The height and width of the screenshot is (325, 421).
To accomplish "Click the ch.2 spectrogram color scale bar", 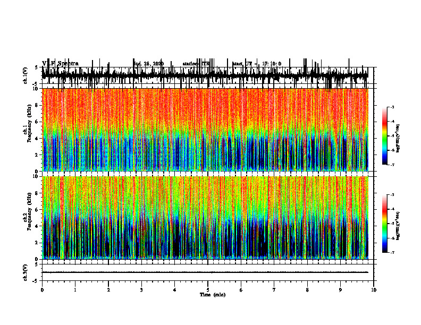I will click(x=385, y=224).
